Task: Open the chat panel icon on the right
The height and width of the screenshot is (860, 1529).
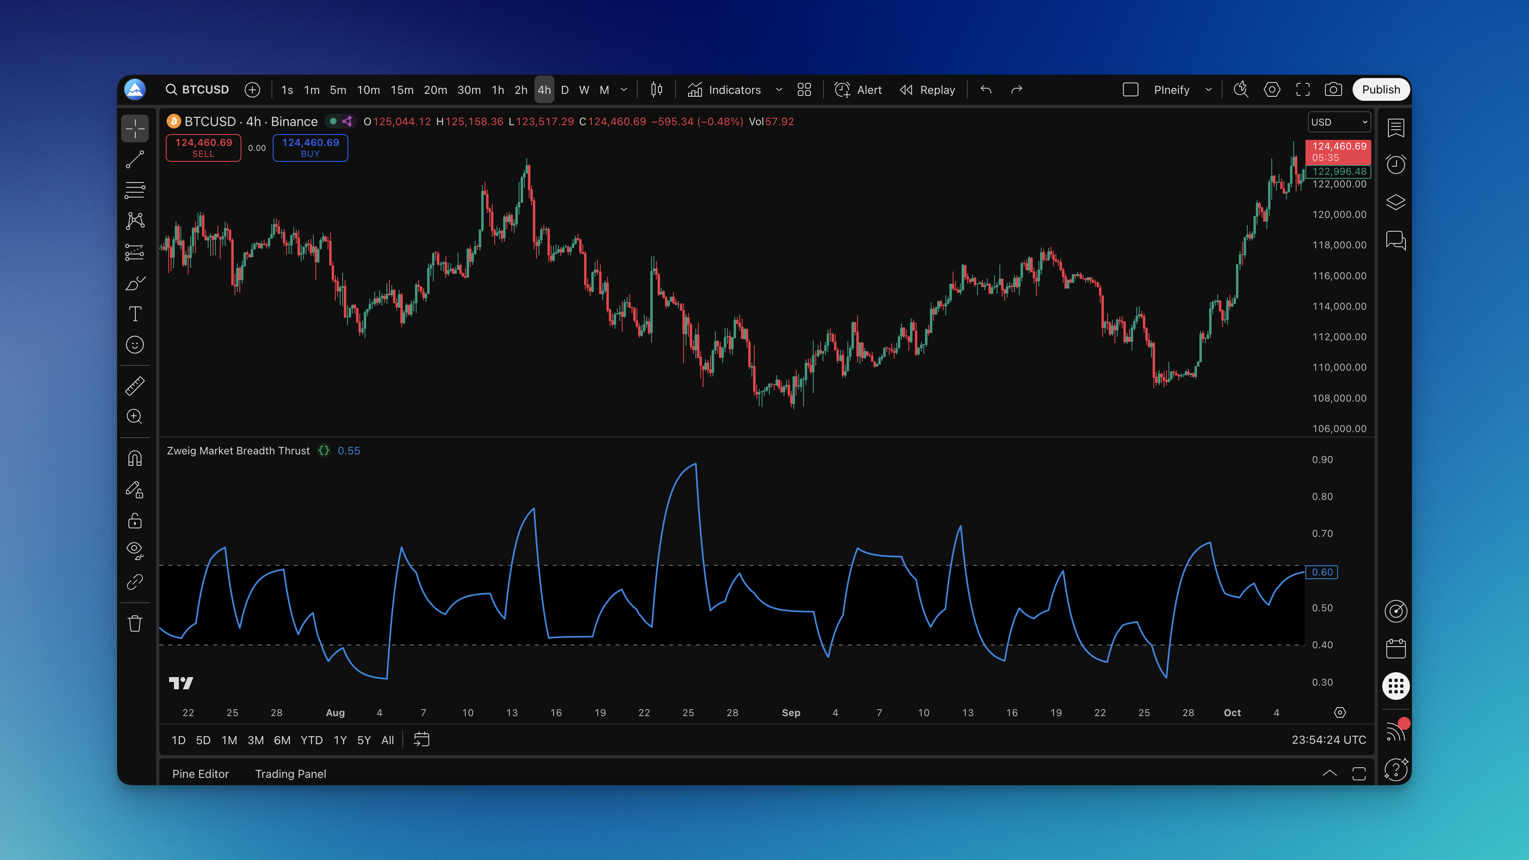Action: point(1395,240)
